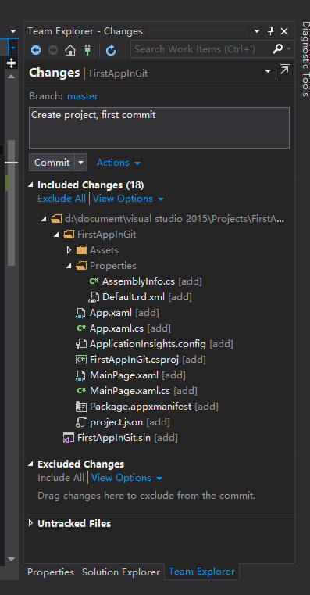The width and height of the screenshot is (310, 595).
Task: Expand the Untracked Files section
Action: coord(31,523)
